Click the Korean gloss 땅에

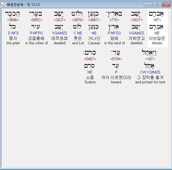pyautogui.click(x=114, y=39)
